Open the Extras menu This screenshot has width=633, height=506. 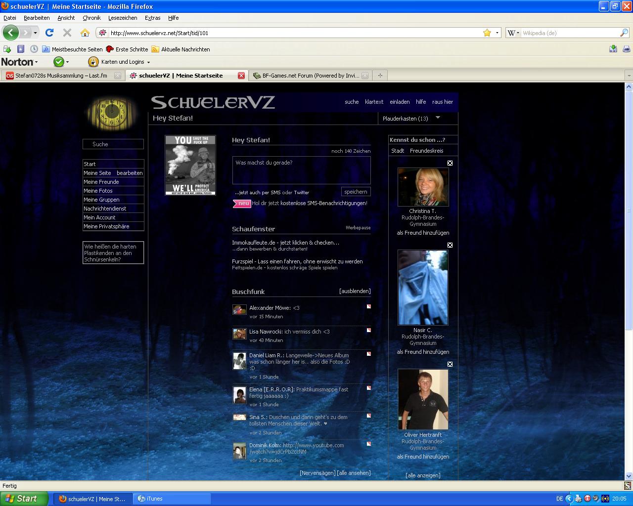(x=152, y=18)
